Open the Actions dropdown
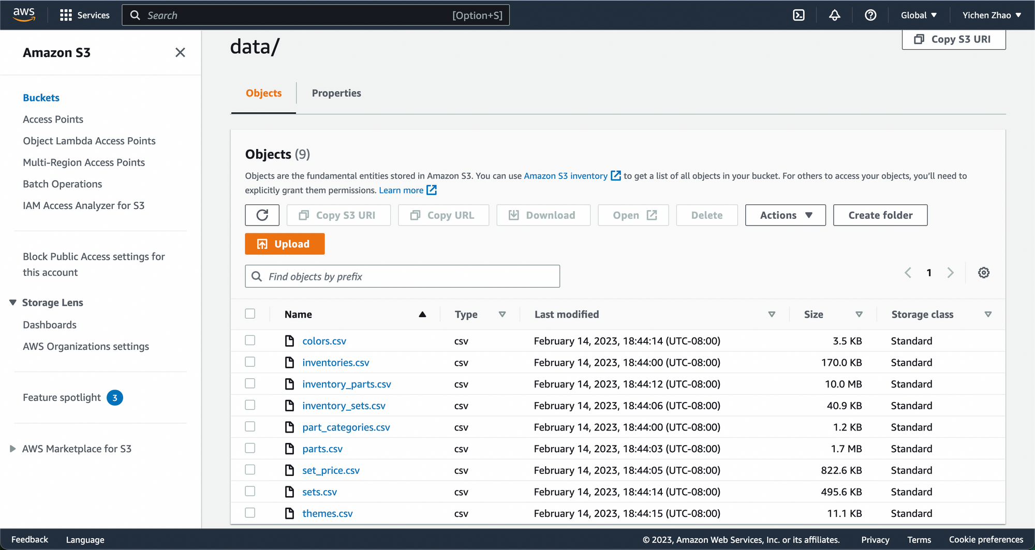Screen dimensions: 1035x550 (x=786, y=215)
